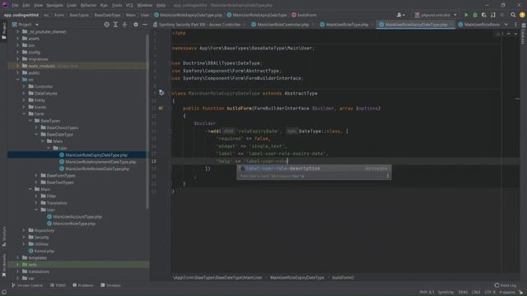Image resolution: width=527 pixels, height=296 pixels.
Task: Click the status bar lock icon at right
Action: coord(521,293)
